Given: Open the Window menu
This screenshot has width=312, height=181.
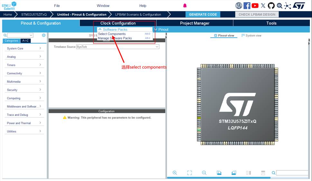Looking at the screenshot, I should (103, 6).
